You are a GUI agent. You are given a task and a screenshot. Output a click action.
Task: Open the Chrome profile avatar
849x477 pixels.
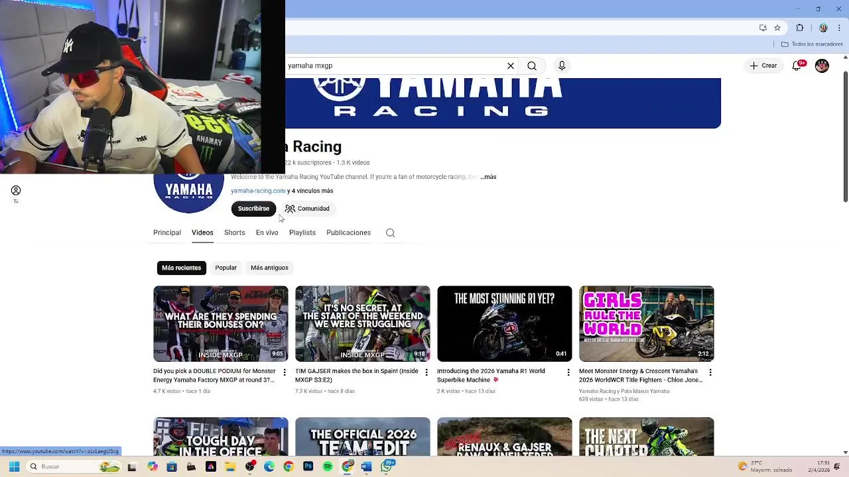(823, 28)
